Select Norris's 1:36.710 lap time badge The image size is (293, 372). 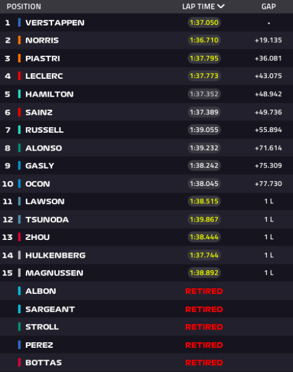tap(204, 40)
